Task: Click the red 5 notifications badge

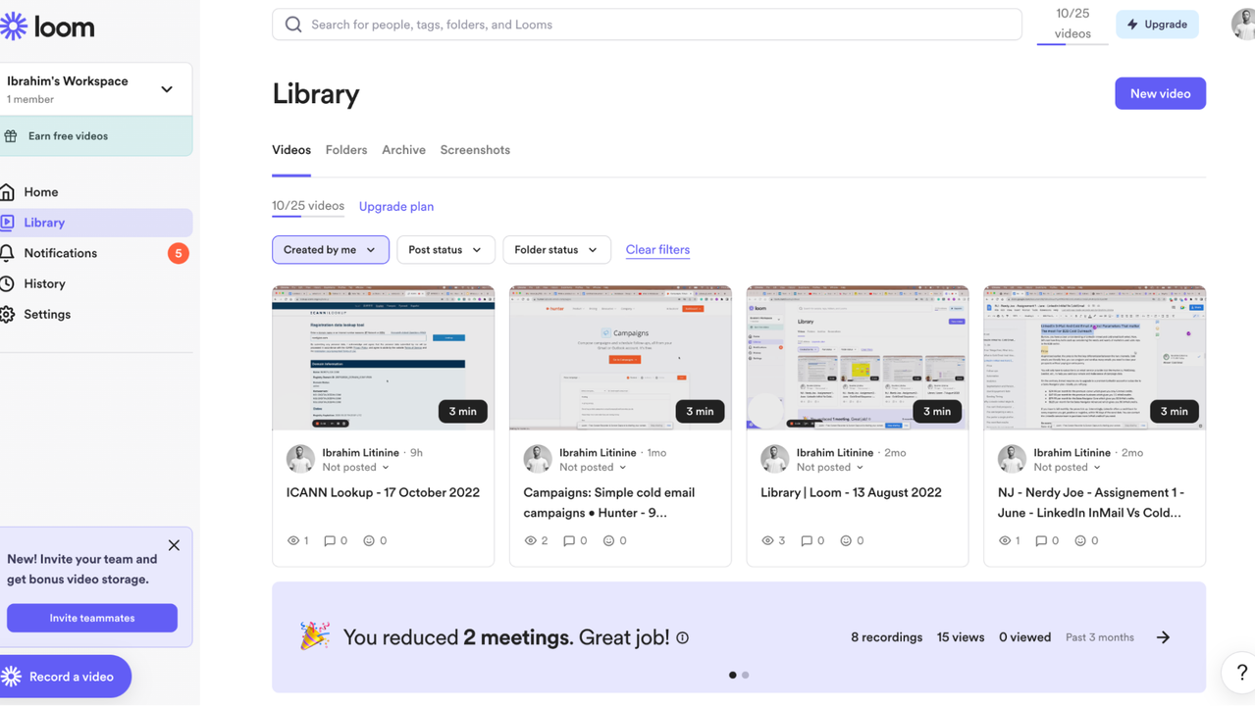Action: point(178,253)
